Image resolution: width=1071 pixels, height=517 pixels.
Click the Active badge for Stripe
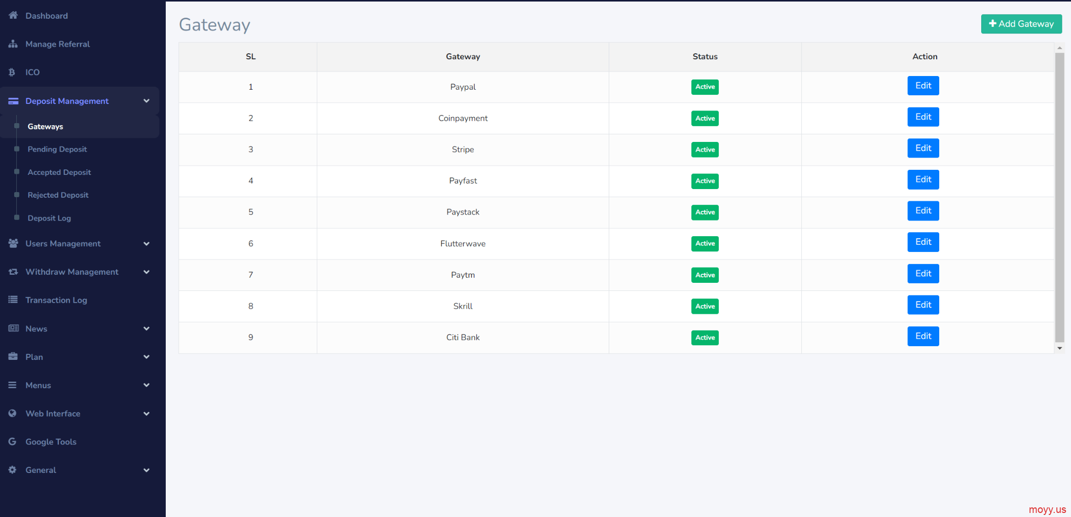coord(705,150)
